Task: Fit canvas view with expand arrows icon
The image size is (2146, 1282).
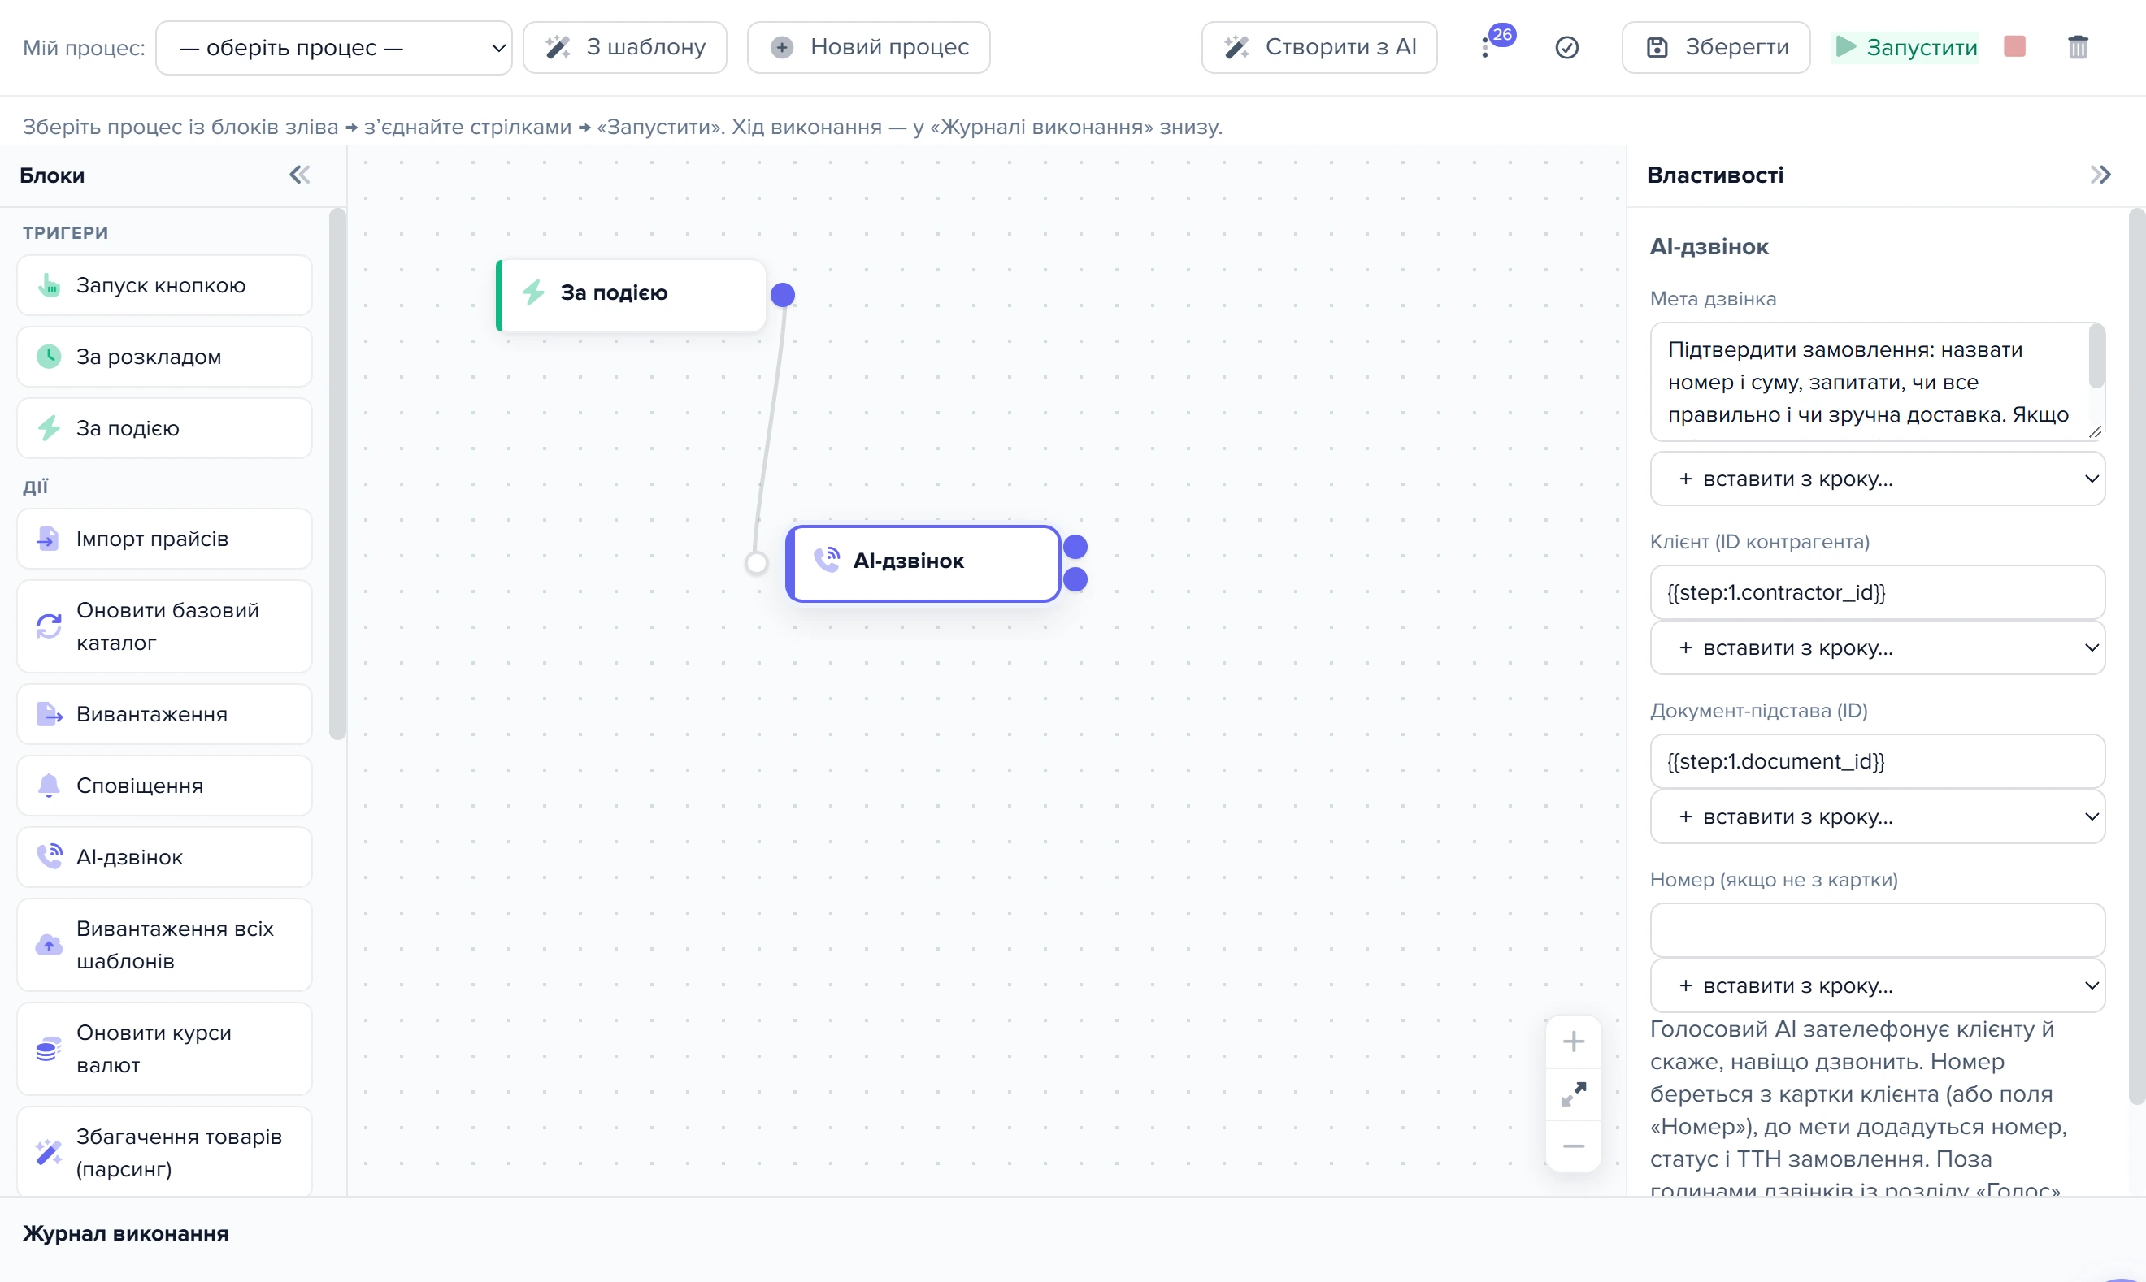Action: click(x=1573, y=1094)
